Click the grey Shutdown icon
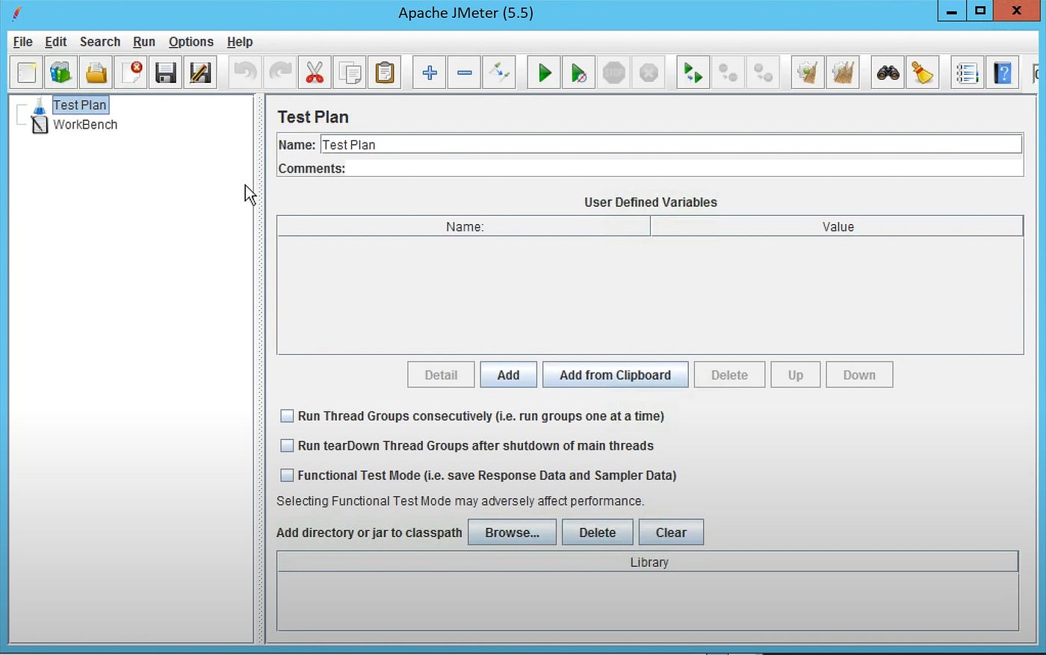 pos(649,72)
